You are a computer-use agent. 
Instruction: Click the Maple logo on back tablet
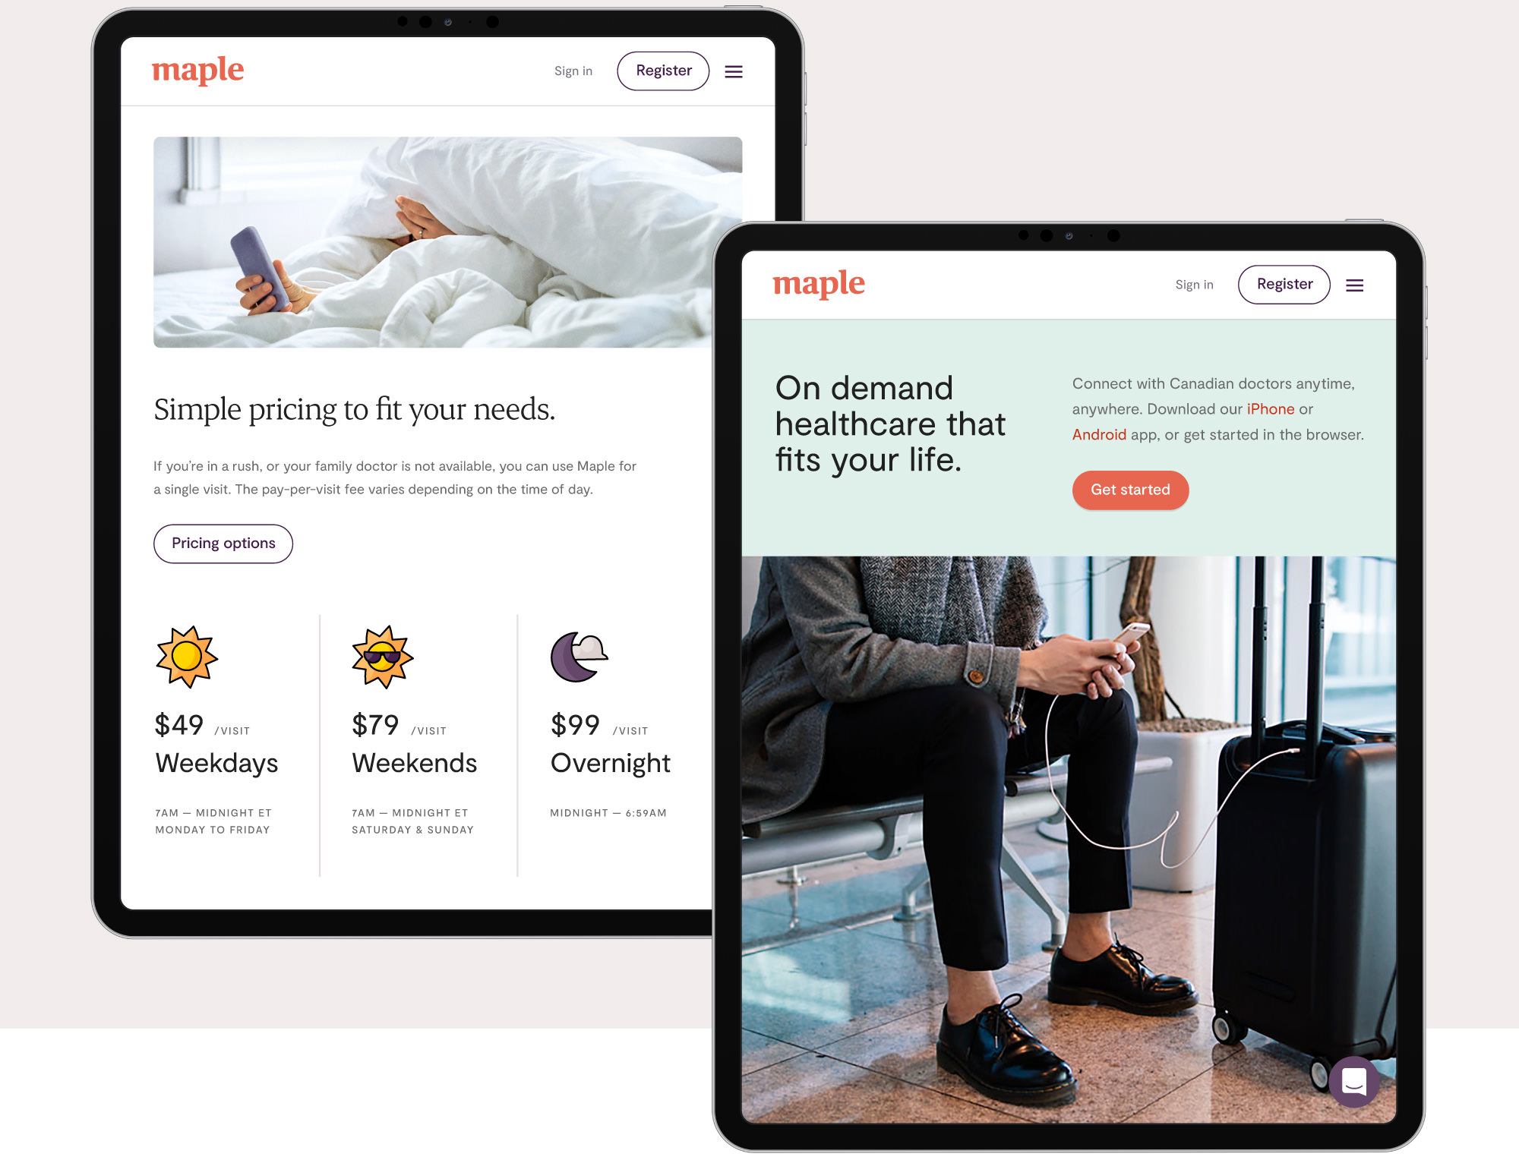point(199,71)
